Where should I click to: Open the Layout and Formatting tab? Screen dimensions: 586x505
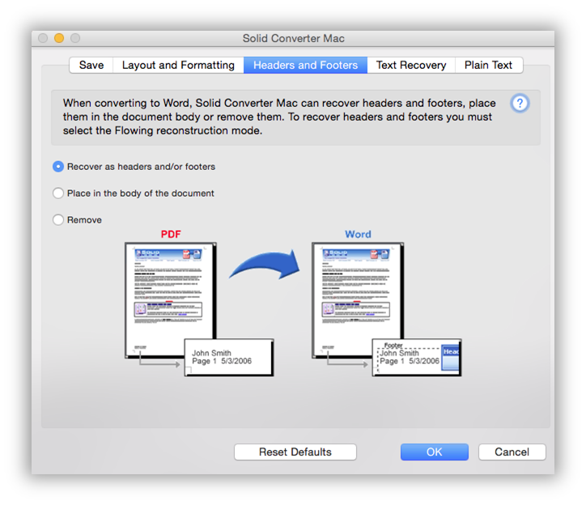[178, 66]
